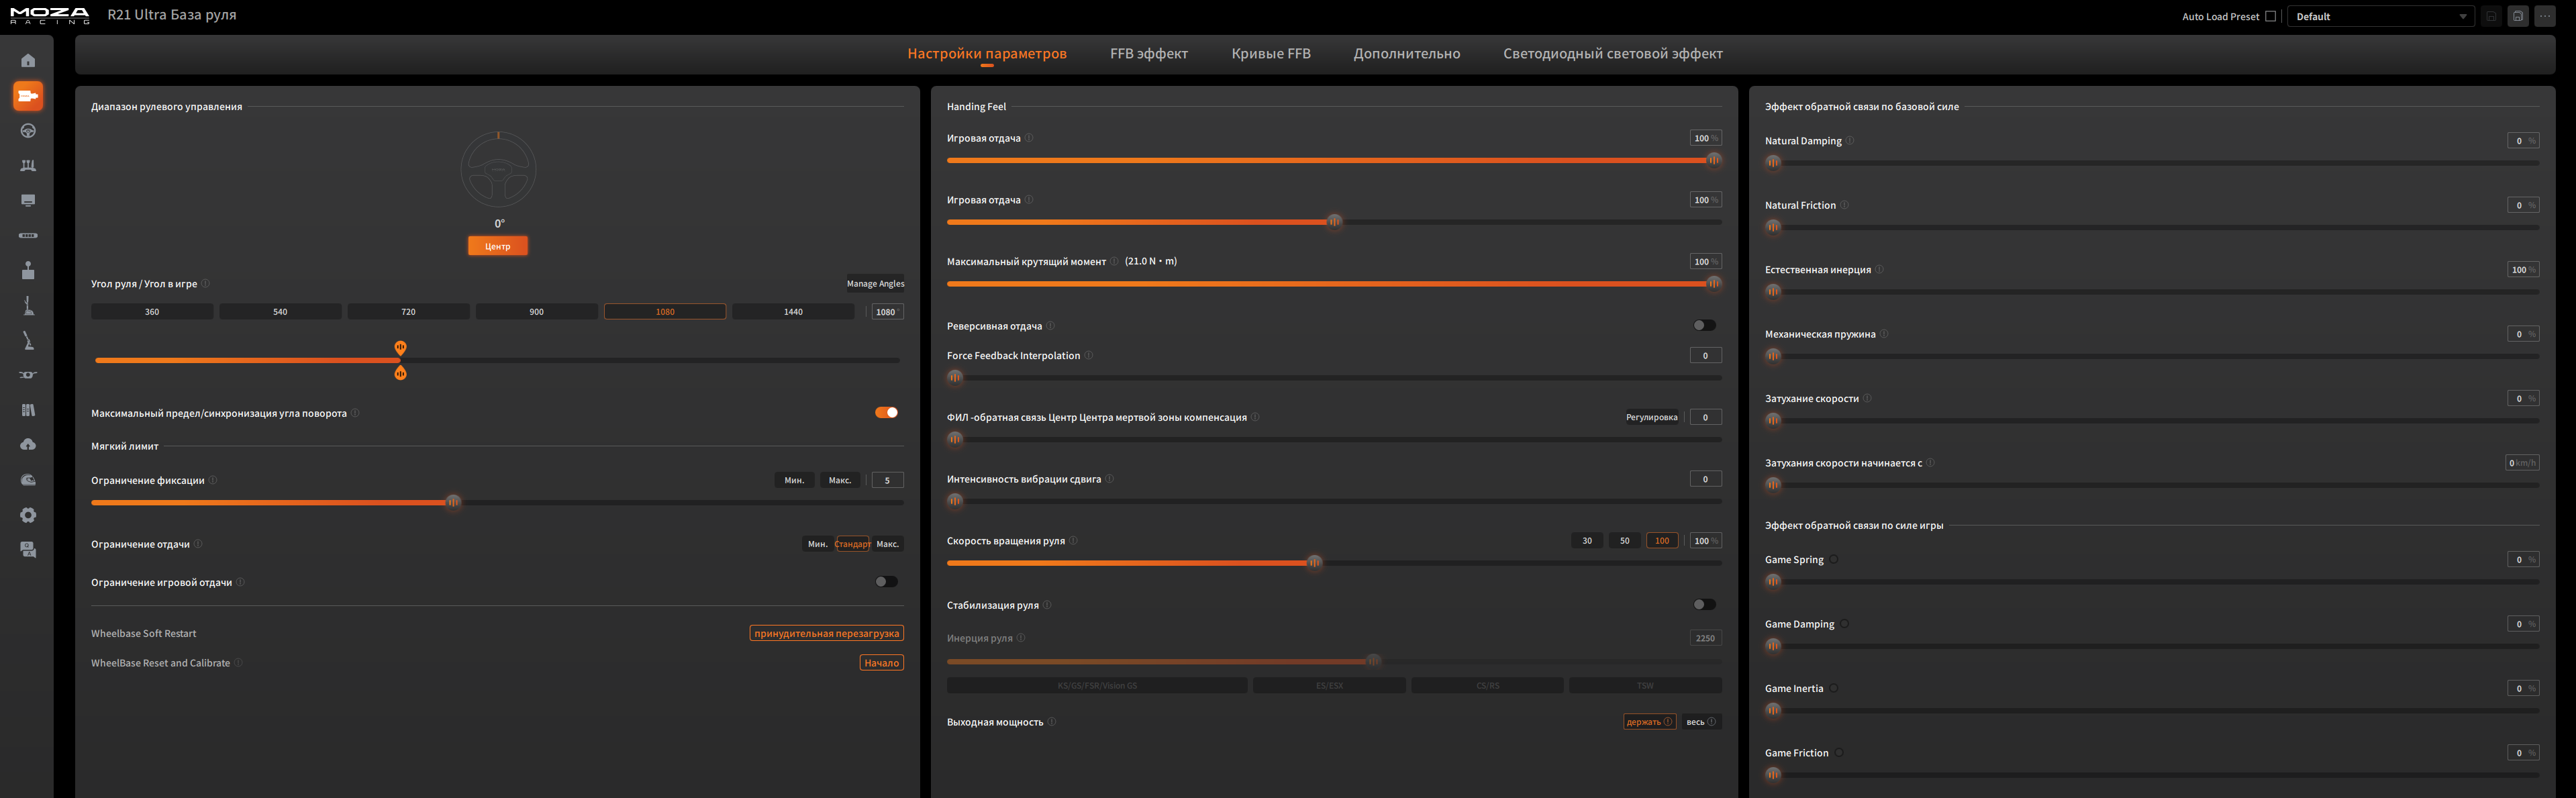Disable Максимальный предел/синхронизация угла поворота toggle
Viewport: 2576px width, 798px height.
[886, 412]
